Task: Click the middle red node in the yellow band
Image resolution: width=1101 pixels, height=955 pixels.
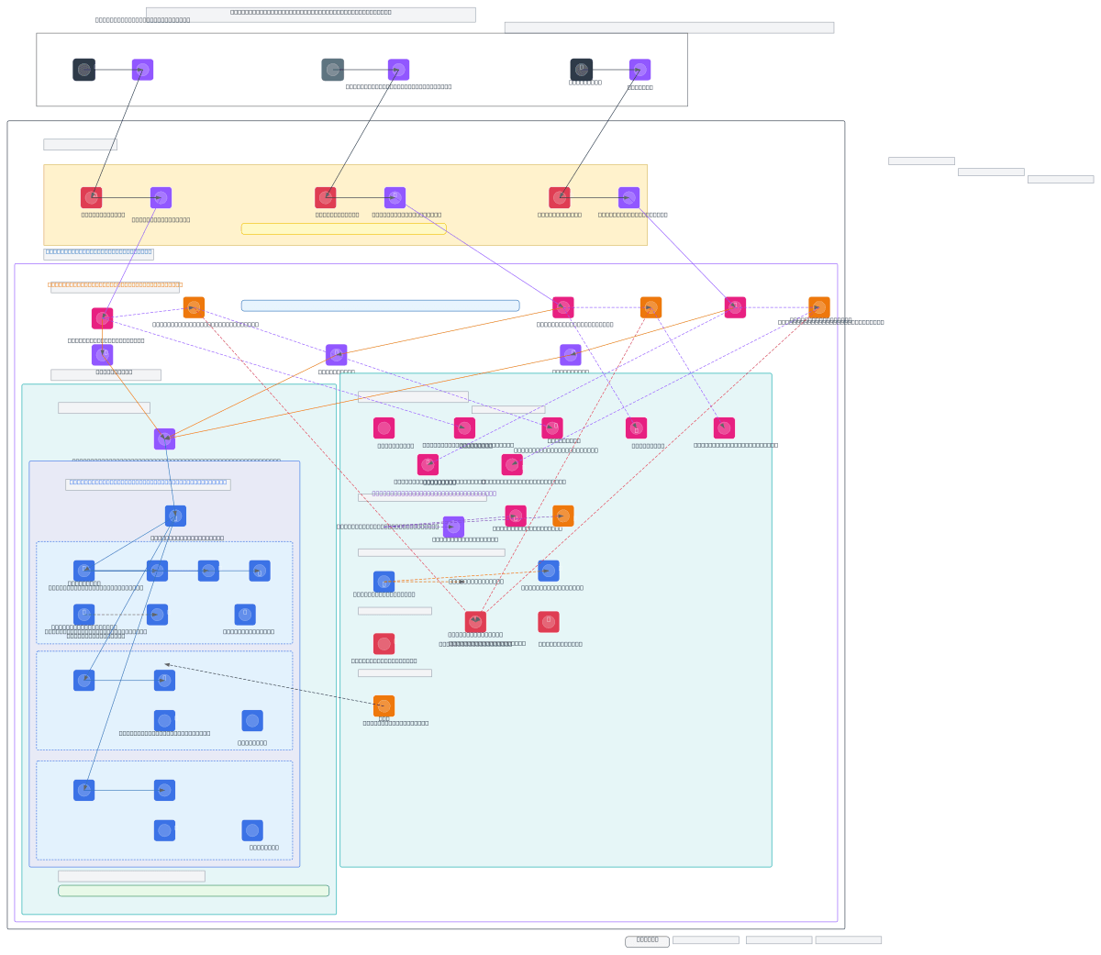Action: tap(325, 197)
